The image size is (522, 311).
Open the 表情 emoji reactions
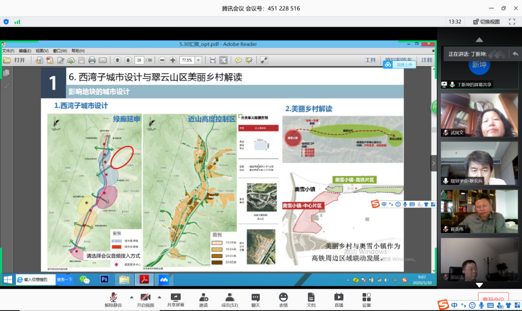click(x=283, y=299)
